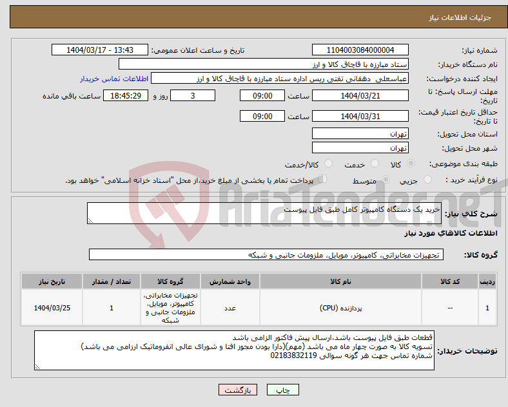Click the announcement date field 1404/03/17 - 13:43
Image resolution: width=508 pixels, height=407 pixels.
(100, 50)
